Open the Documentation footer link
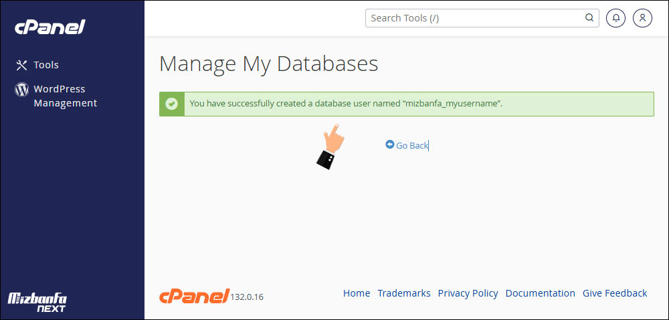 (x=540, y=293)
